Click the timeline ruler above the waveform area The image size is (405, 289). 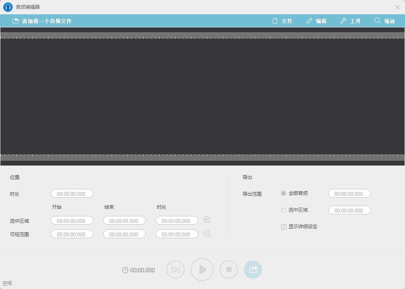coord(202,37)
